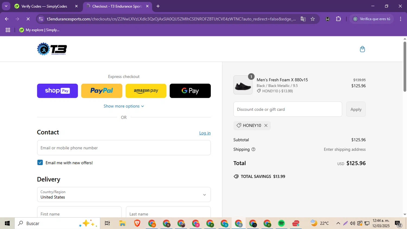407x229 pixels.
Task: Click the black shoe product thumbnail
Action: pyautogui.click(x=243, y=85)
